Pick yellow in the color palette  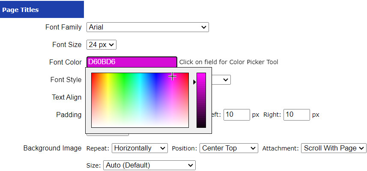point(108,76)
